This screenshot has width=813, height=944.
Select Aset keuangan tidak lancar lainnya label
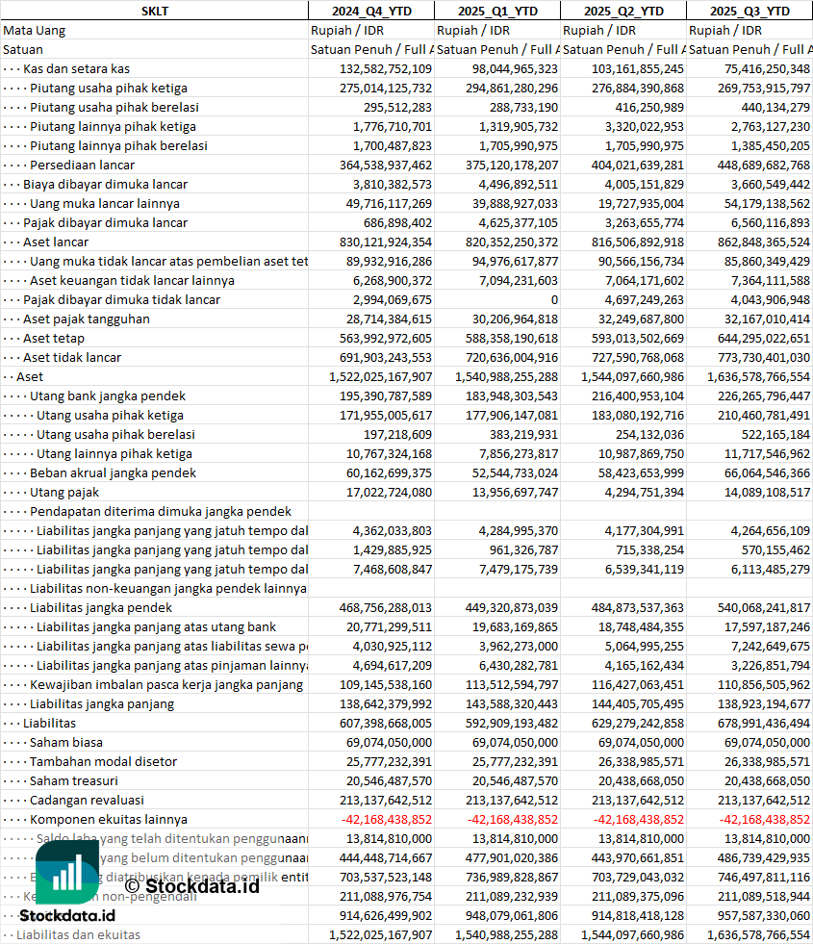pyautogui.click(x=132, y=281)
